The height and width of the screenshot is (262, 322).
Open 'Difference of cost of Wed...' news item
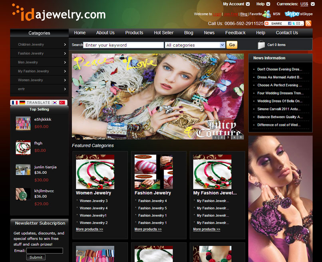pos(279,125)
